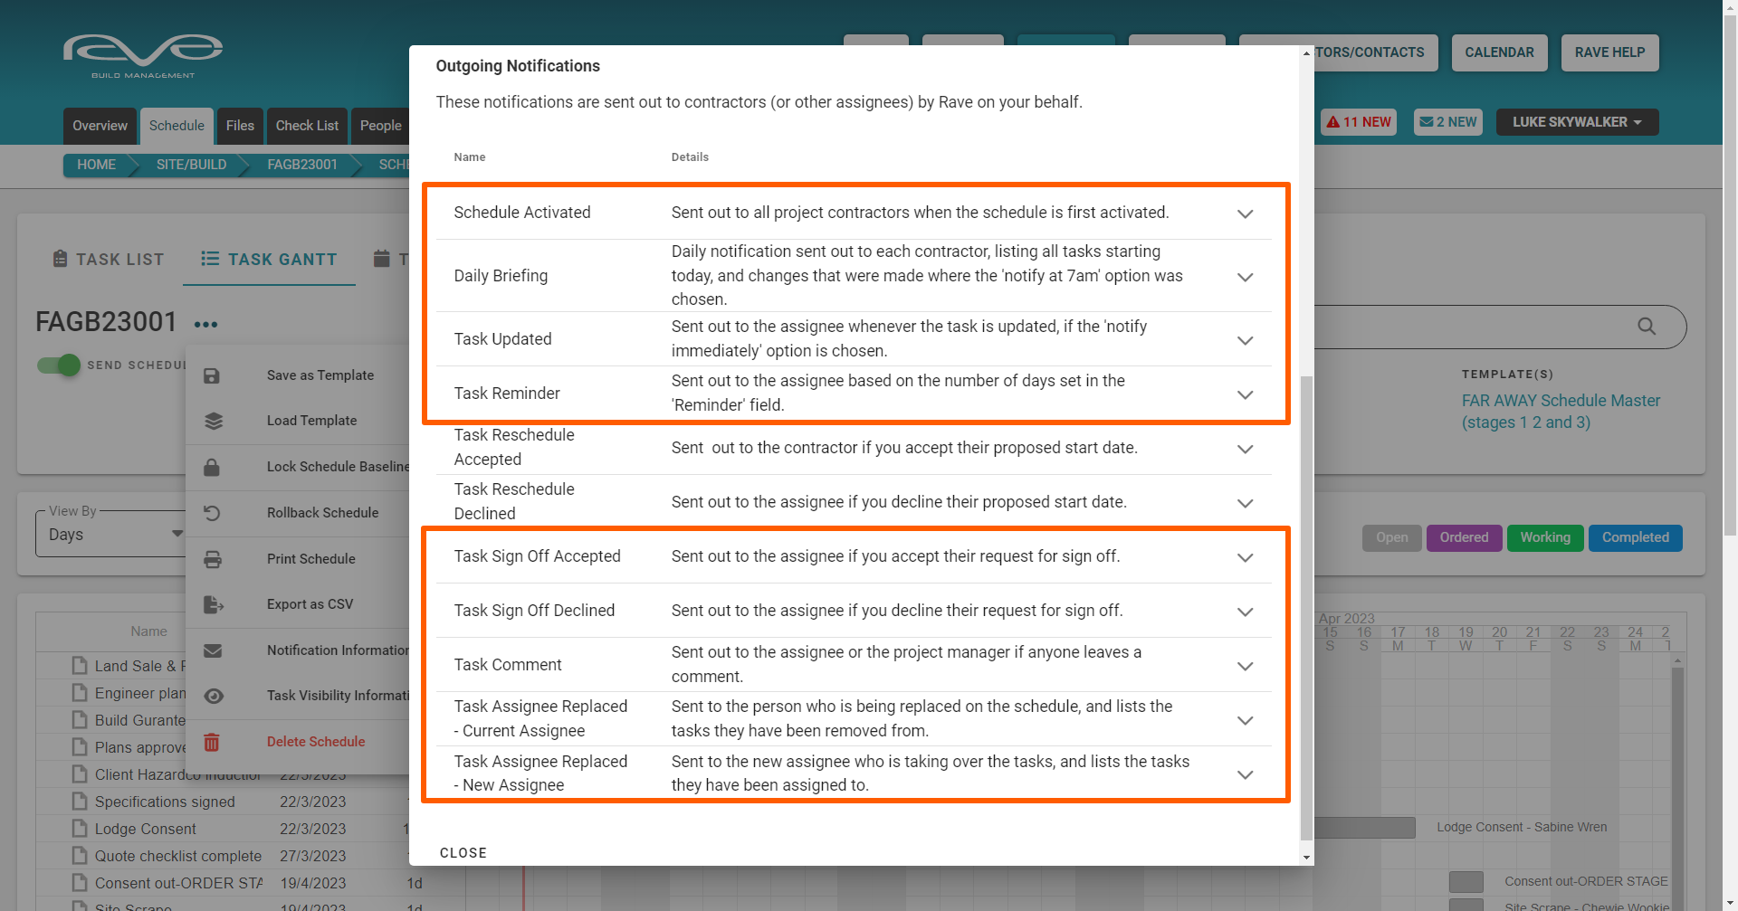Click the Print Schedule printer icon

click(213, 559)
